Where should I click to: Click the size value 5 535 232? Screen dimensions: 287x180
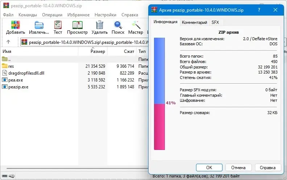coord(96,87)
